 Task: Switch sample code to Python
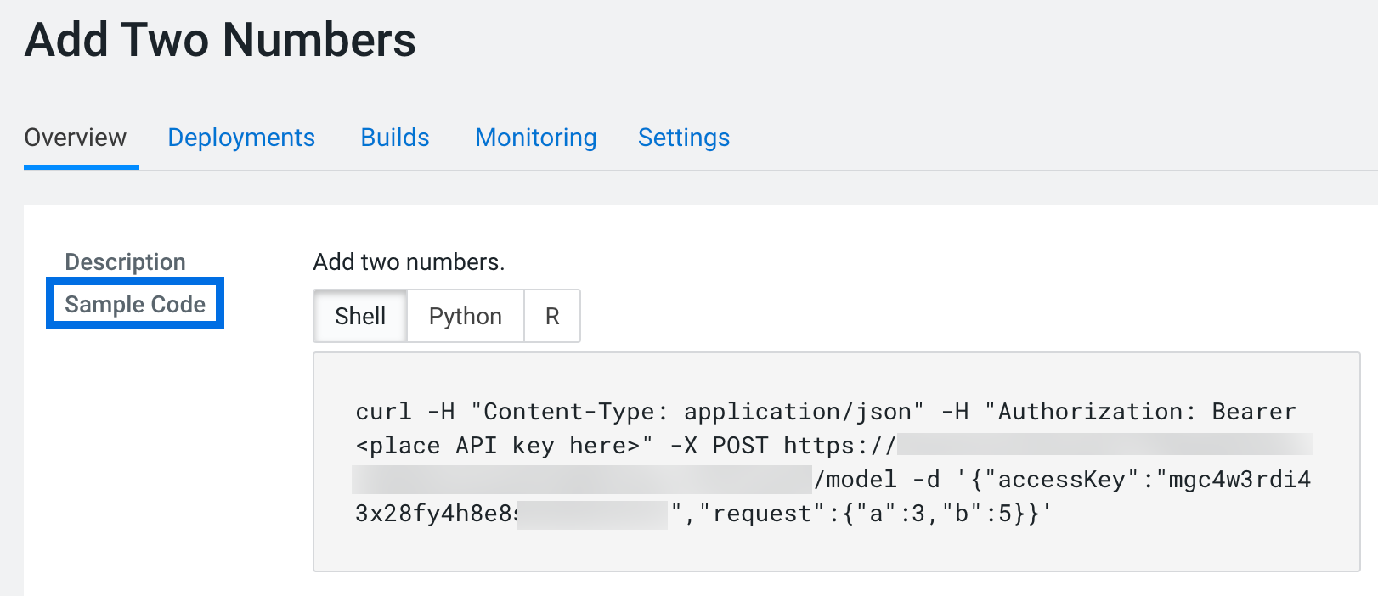(x=465, y=316)
